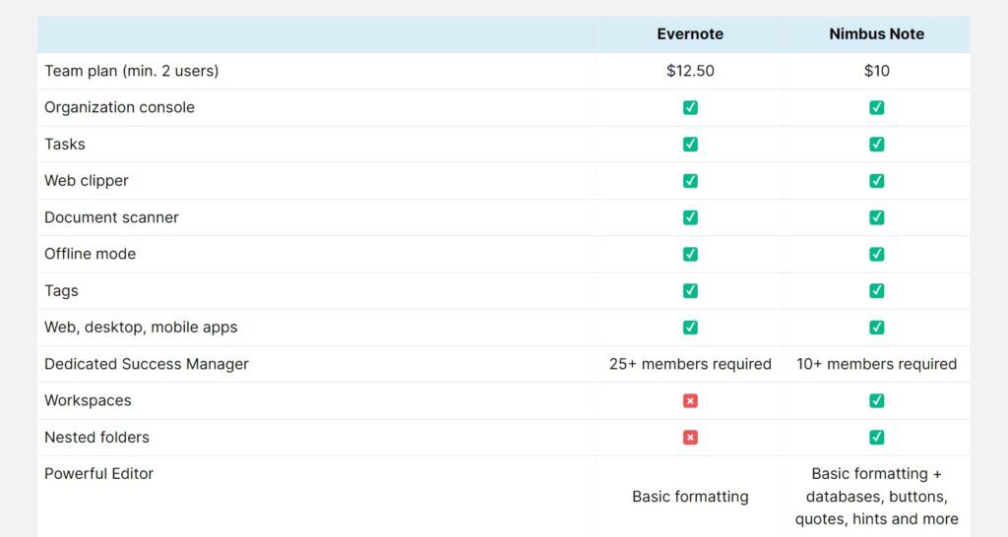The image size is (1008, 537).
Task: Click the Workspaces row label
Action: coord(88,401)
